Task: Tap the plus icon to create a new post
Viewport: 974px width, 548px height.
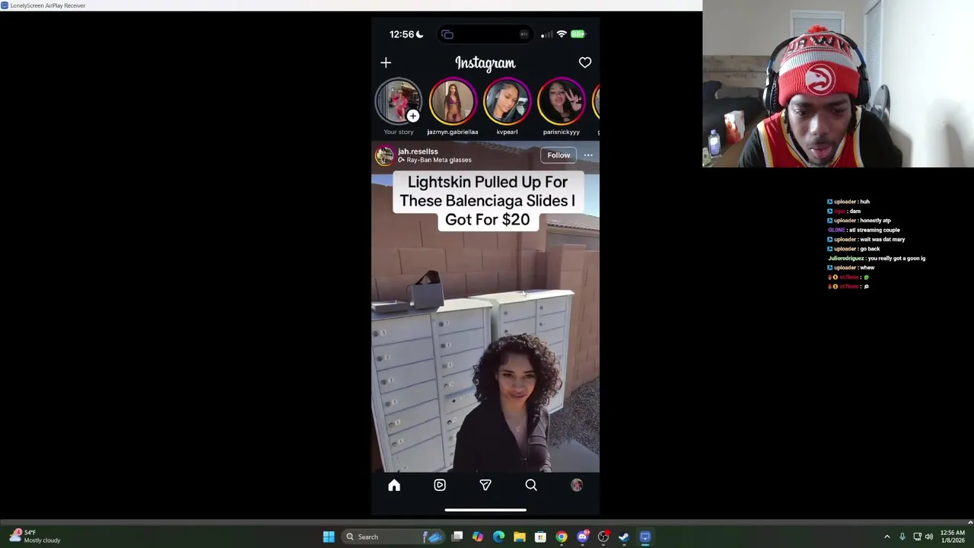Action: point(386,63)
